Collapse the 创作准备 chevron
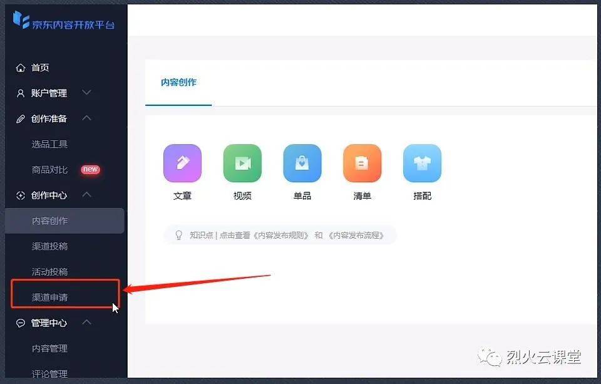Screen dimensions: 601x384 click(x=87, y=118)
